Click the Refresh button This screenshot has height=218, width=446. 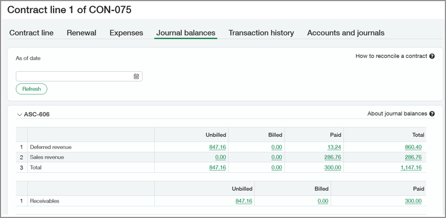coord(32,89)
